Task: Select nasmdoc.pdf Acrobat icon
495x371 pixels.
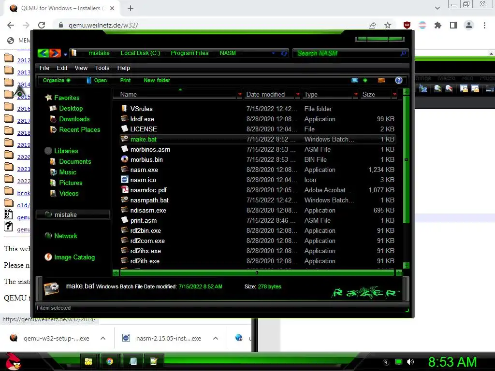Action: click(x=124, y=189)
